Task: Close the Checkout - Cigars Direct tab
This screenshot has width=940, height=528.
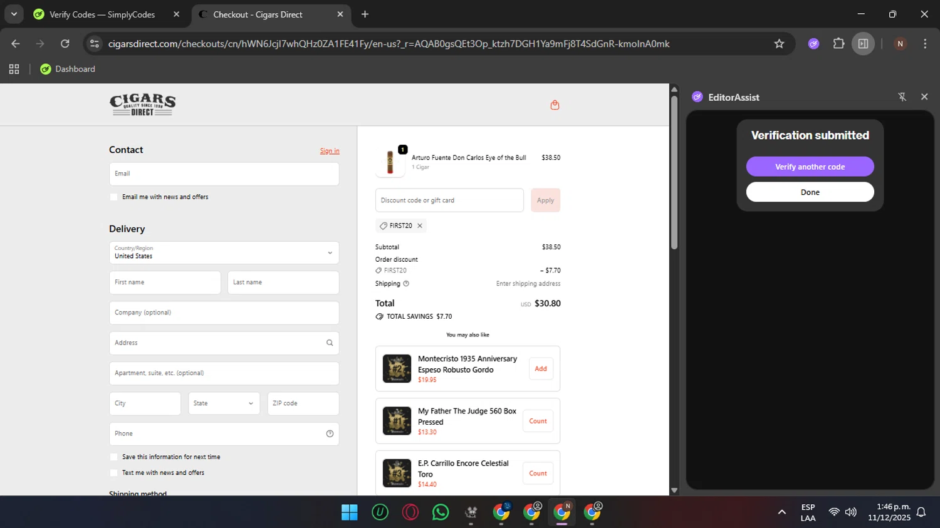Action: pyautogui.click(x=340, y=14)
